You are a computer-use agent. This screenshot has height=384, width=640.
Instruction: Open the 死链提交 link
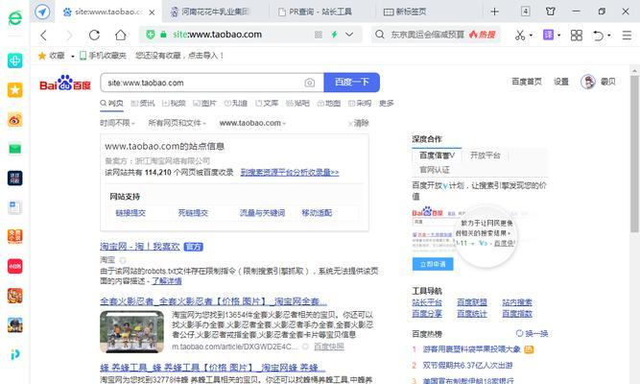pyautogui.click(x=193, y=213)
